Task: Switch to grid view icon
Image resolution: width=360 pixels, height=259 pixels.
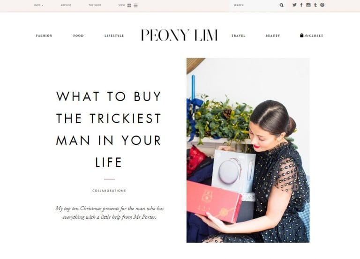Action: [129, 5]
